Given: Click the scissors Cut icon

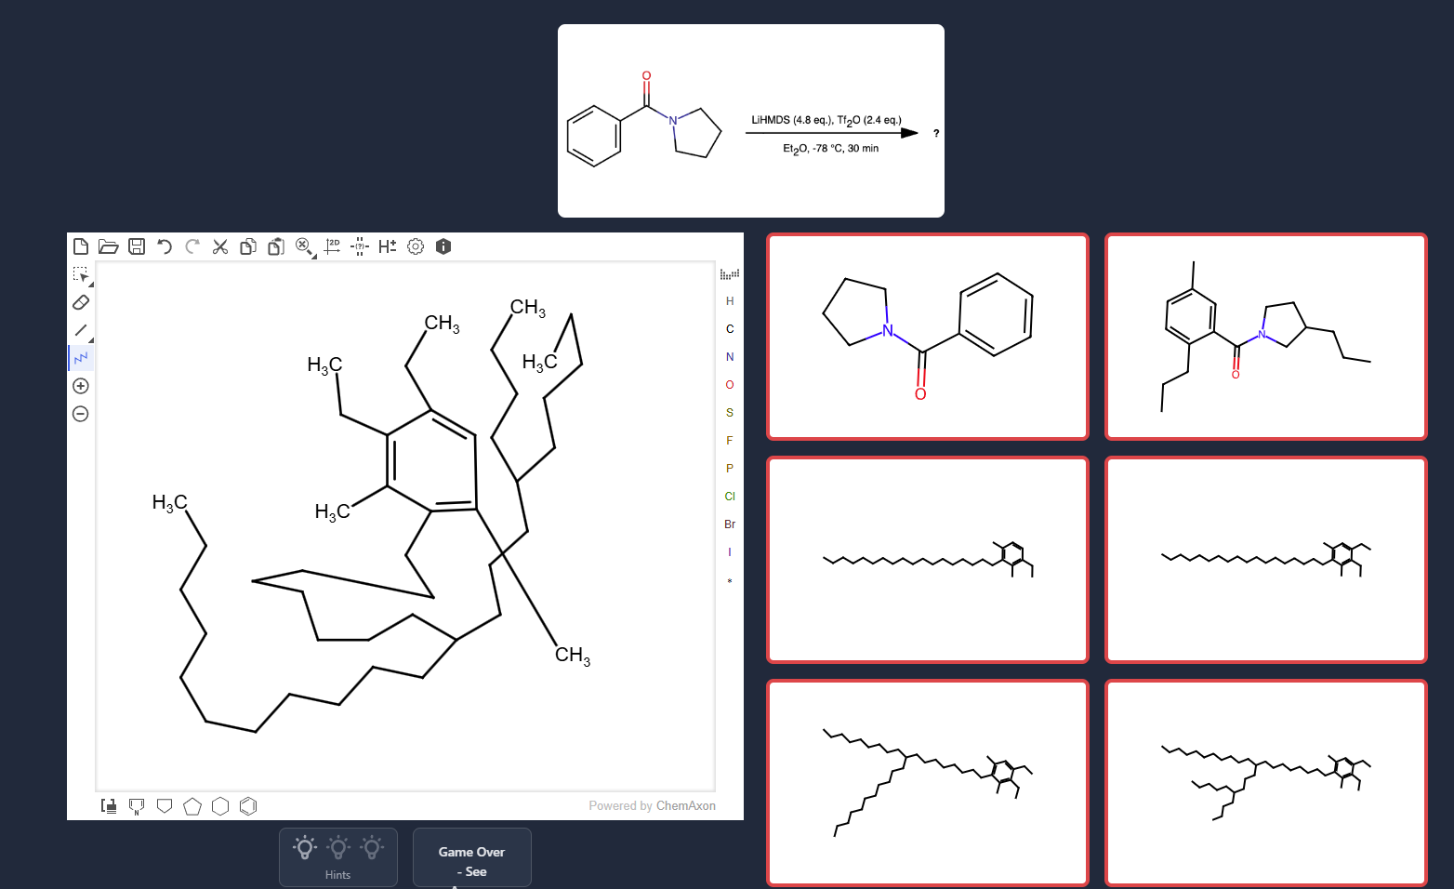Looking at the screenshot, I should pyautogui.click(x=220, y=246).
